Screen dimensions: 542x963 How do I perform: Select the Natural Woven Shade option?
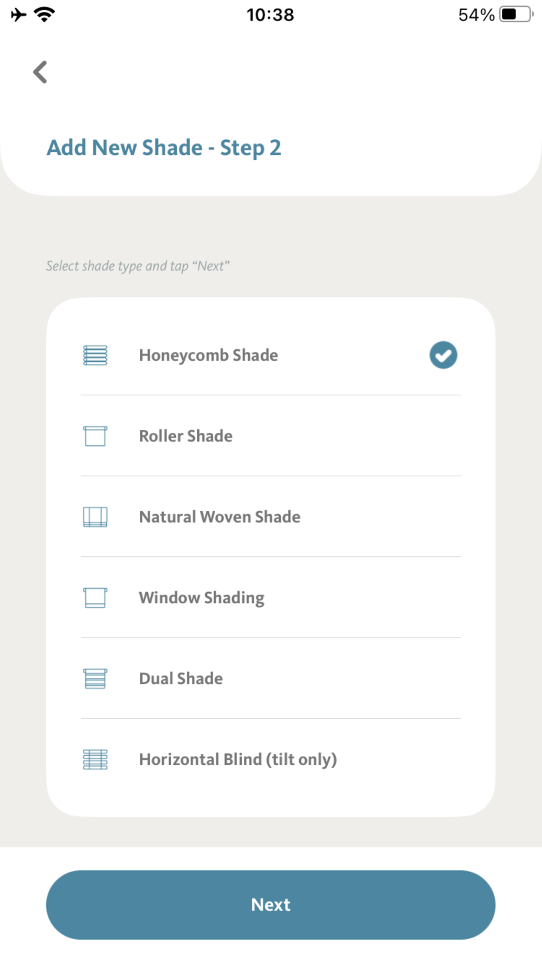click(271, 517)
